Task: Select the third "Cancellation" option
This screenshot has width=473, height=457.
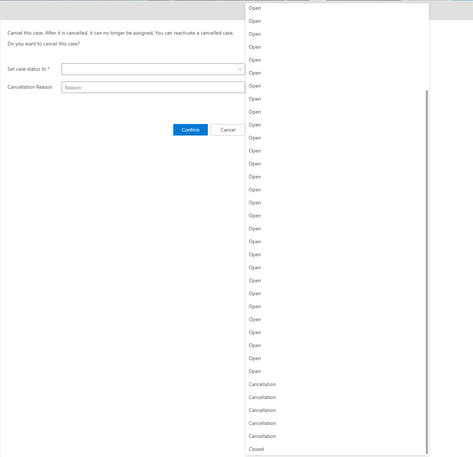Action: [x=262, y=410]
